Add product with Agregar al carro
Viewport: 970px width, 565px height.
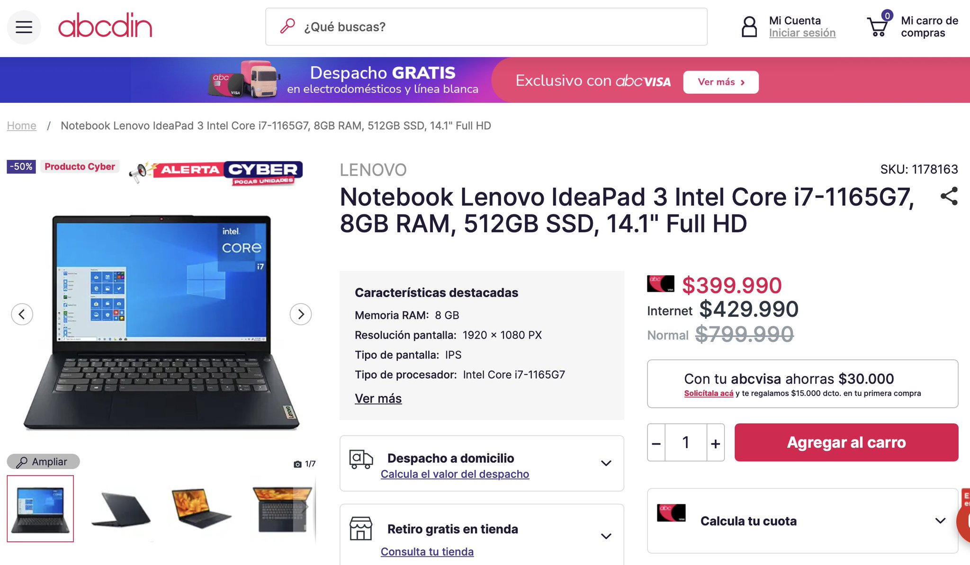point(846,442)
